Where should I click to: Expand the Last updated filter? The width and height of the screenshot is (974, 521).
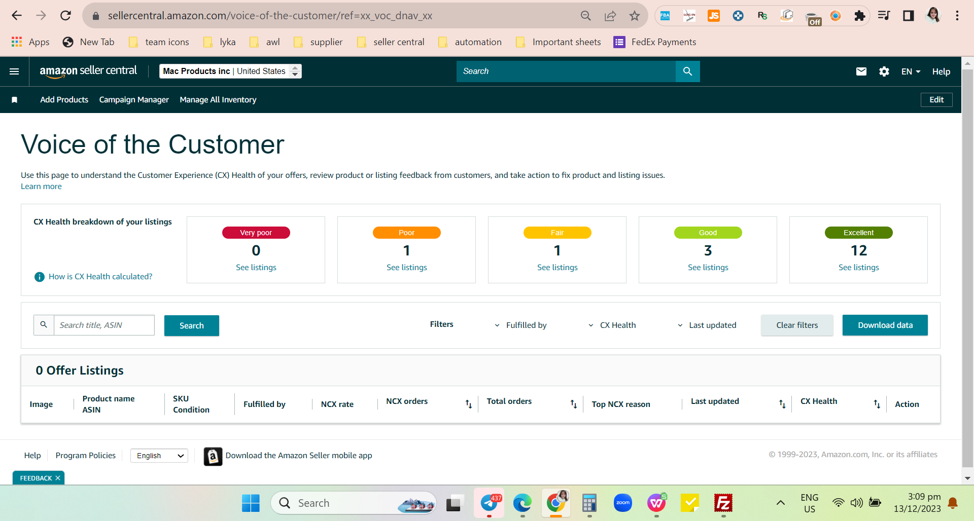(x=707, y=325)
